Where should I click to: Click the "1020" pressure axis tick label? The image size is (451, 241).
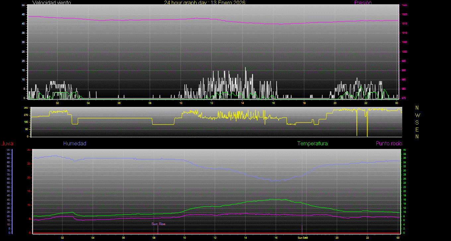point(404,15)
